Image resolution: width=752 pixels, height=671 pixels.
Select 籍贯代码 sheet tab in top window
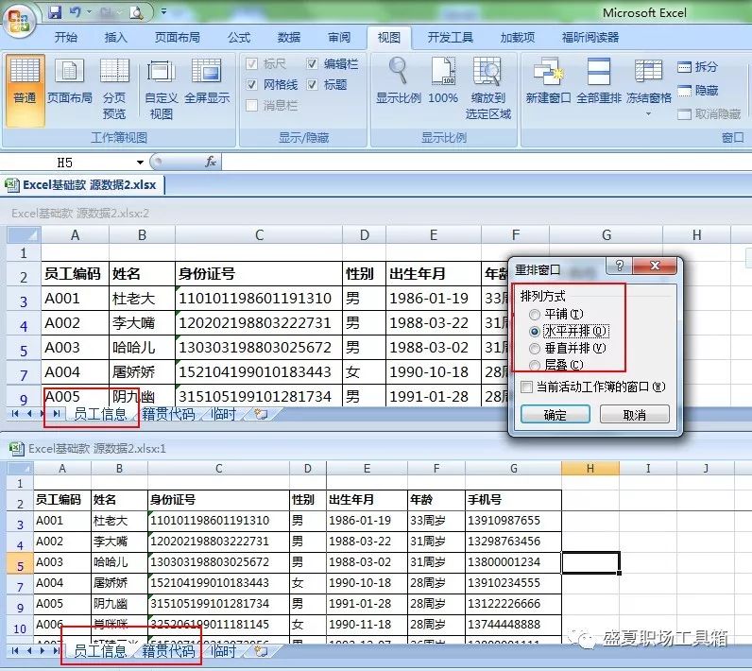pos(168,414)
